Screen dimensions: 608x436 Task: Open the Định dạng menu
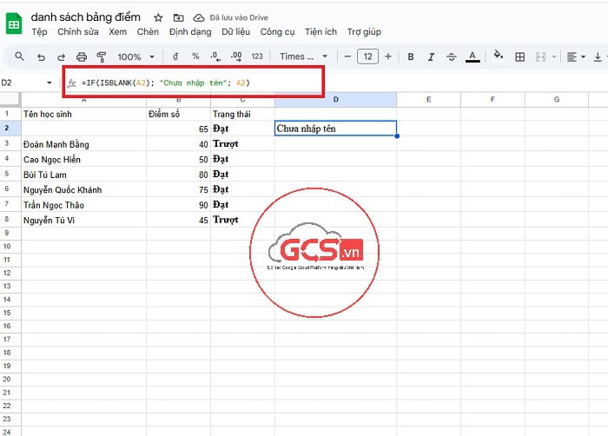(190, 31)
